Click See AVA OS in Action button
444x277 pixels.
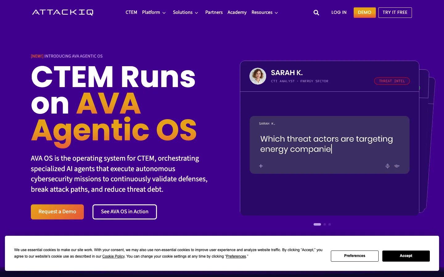(x=125, y=212)
